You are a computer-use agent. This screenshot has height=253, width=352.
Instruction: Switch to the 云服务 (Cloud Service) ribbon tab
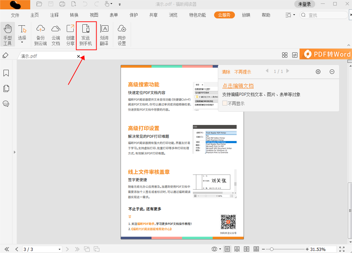click(x=224, y=15)
